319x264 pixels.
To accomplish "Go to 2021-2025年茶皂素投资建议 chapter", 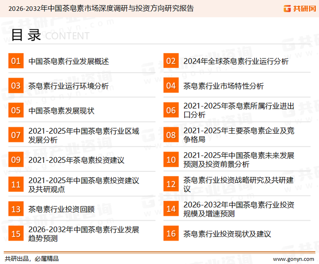I will tap(76, 160).
